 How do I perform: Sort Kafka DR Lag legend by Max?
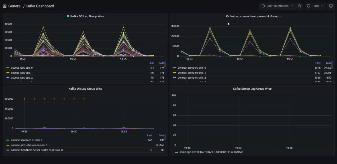coord(162,136)
